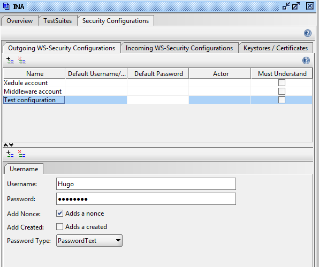Minimize the INA internal window

tap(286, 6)
